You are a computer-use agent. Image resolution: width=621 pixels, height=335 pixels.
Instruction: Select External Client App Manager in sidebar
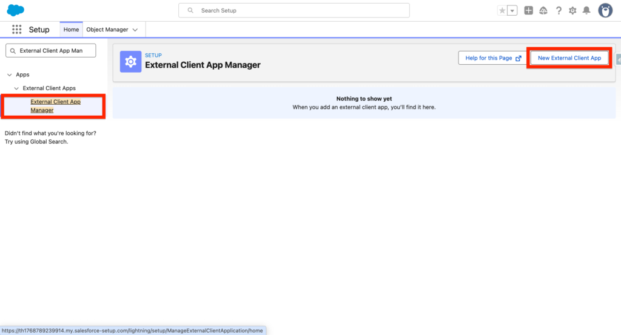(x=55, y=106)
